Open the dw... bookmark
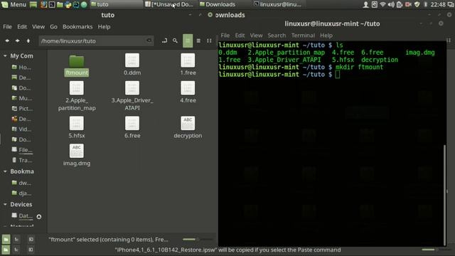 point(21,183)
